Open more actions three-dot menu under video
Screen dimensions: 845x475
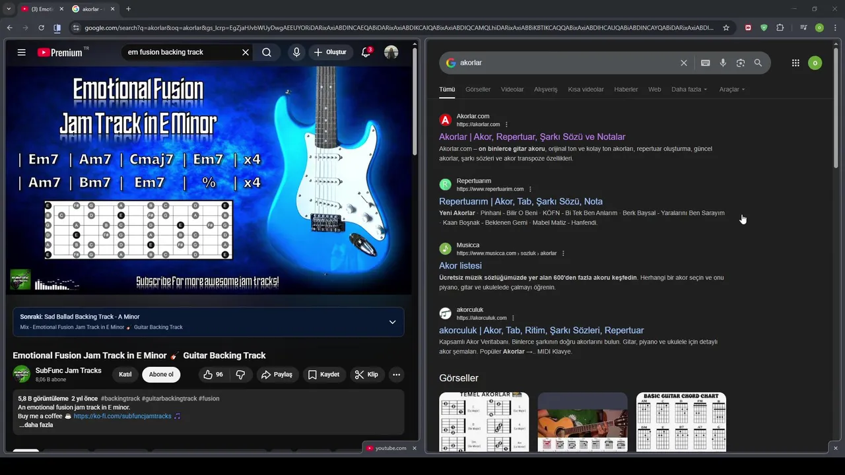(x=396, y=375)
